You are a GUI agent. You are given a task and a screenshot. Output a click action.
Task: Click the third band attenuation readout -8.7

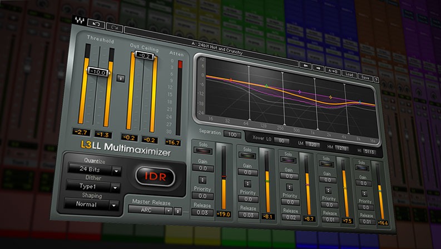(x=309, y=218)
